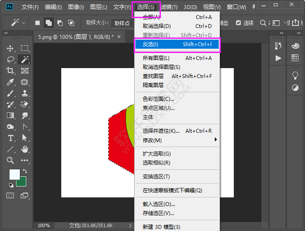
Task: Select the Crop tool
Action: (10, 71)
